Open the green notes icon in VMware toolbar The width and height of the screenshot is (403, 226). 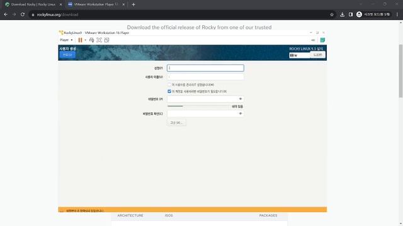[322, 40]
